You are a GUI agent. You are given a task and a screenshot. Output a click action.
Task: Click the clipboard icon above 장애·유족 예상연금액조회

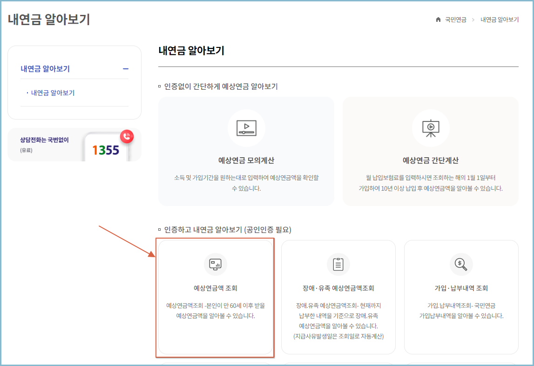(338, 265)
